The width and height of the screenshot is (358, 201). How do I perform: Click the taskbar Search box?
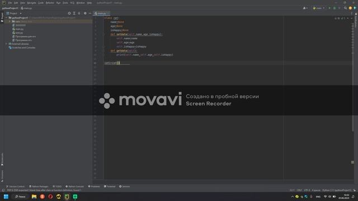pyautogui.click(x=20, y=197)
